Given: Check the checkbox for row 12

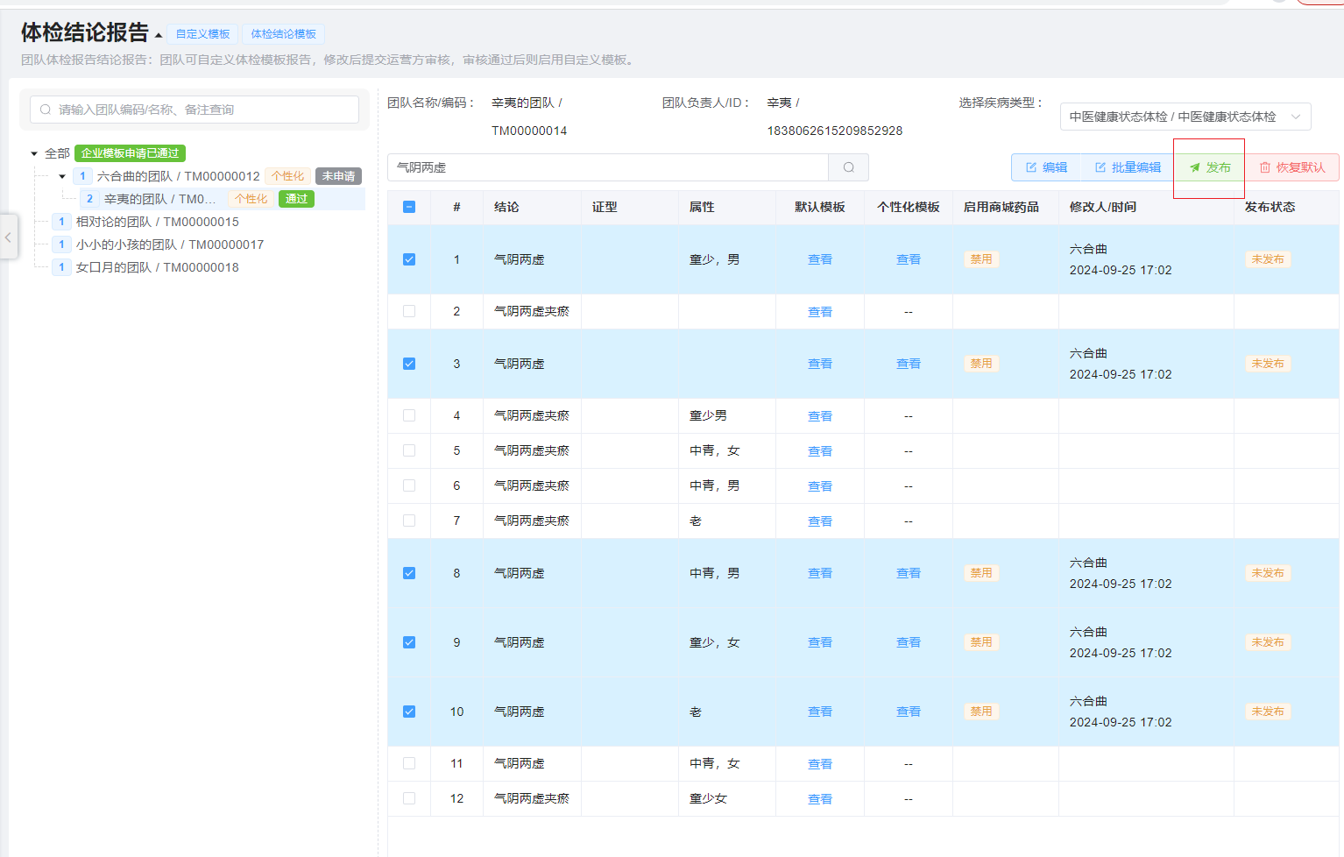Looking at the screenshot, I should tap(409, 798).
